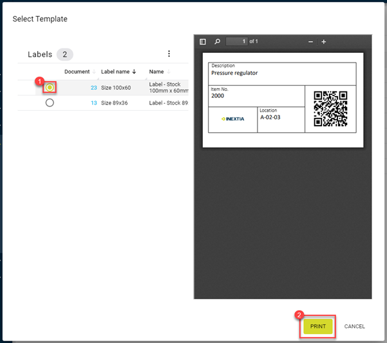Click the 'Pressure regulator' description text
Viewport: 387px width, 343px height.
pos(234,73)
